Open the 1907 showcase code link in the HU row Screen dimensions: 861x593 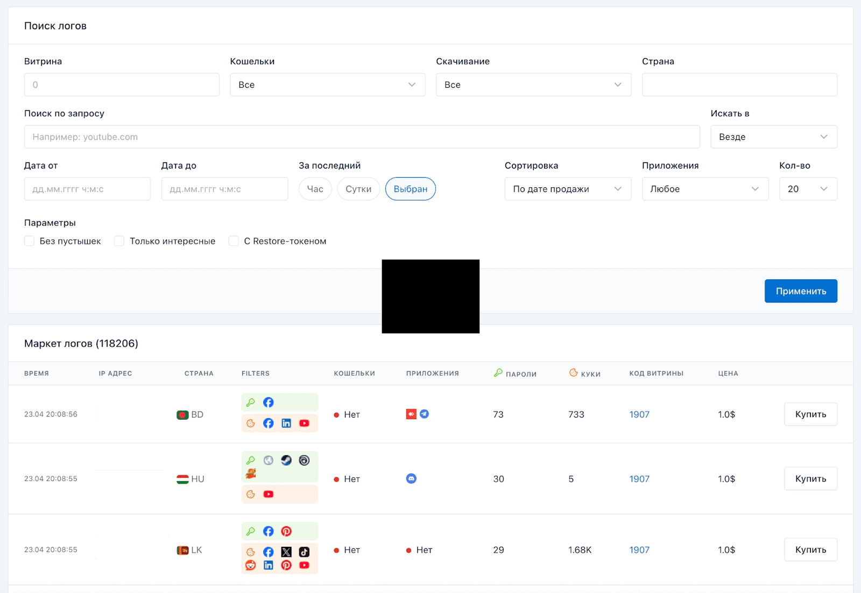click(x=639, y=479)
